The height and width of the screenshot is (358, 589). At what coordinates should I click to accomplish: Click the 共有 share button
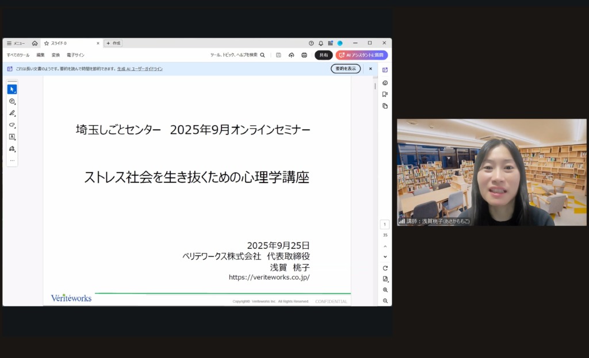(x=323, y=55)
